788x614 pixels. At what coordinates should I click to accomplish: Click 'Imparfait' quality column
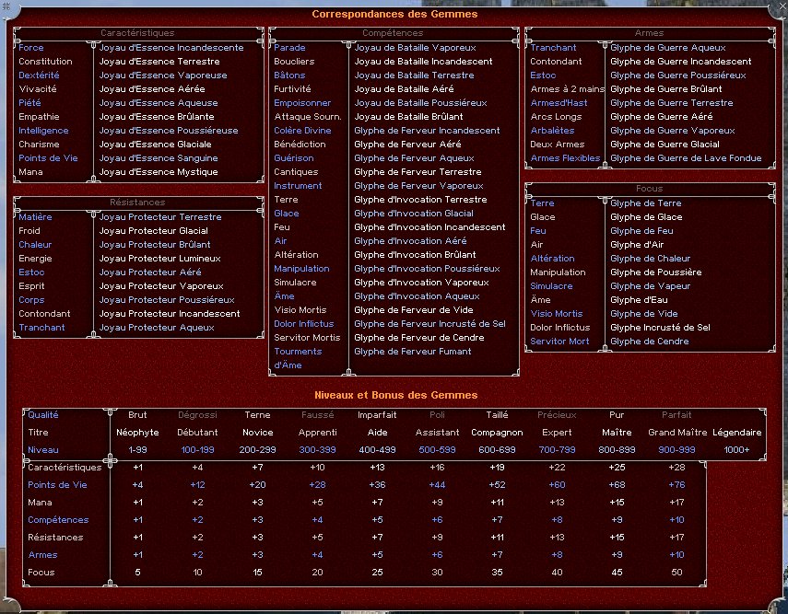pos(377,414)
